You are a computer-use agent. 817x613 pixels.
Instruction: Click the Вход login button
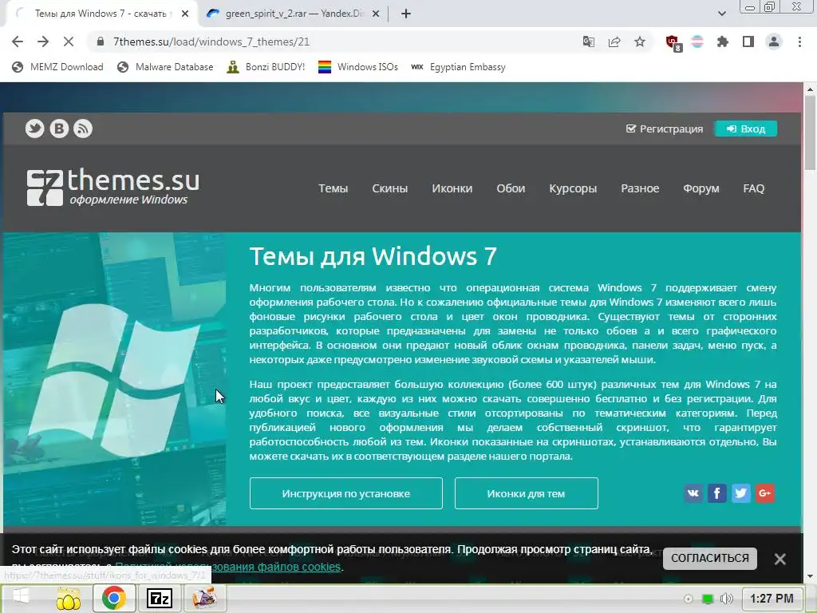point(746,129)
